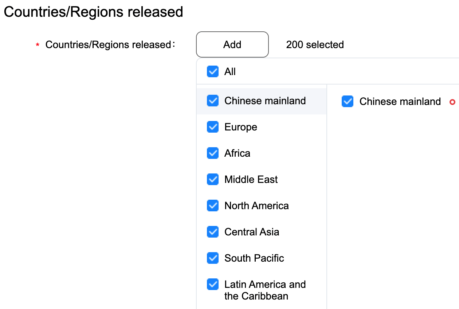Image resolution: width=459 pixels, height=309 pixels.
Task: Click the Add button
Action: pyautogui.click(x=232, y=44)
